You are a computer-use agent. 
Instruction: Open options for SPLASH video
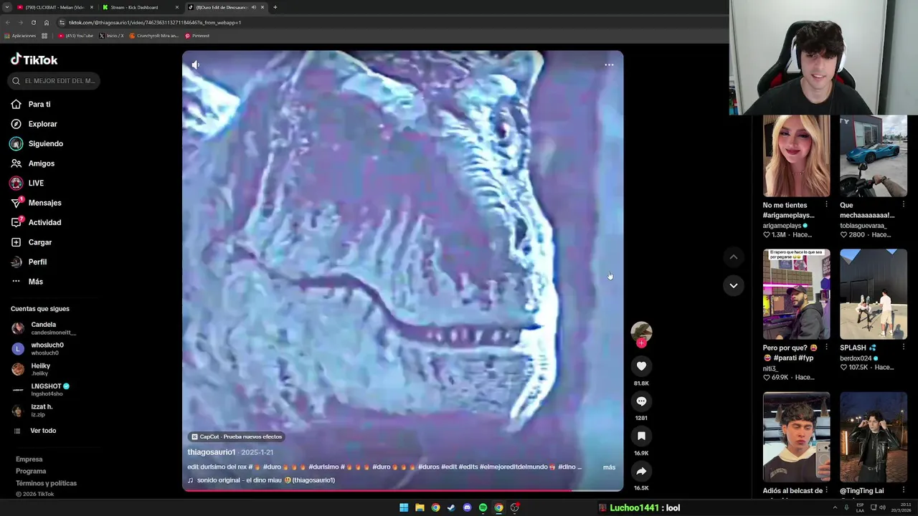pyautogui.click(x=903, y=348)
